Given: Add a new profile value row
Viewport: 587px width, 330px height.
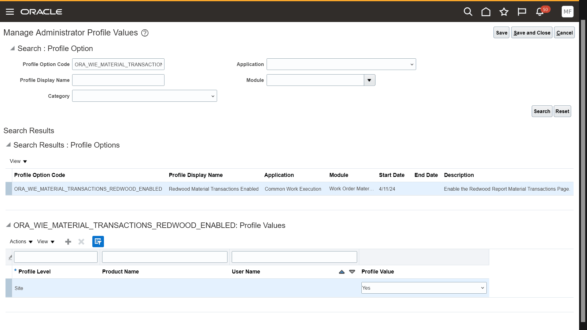Looking at the screenshot, I should [68, 241].
